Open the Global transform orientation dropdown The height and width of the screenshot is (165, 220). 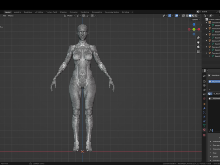pyautogui.click(x=70, y=16)
